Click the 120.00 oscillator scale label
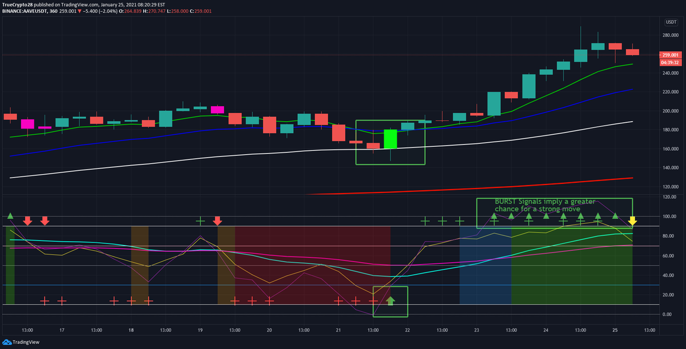Image resolution: width=686 pixels, height=349 pixels. tap(669, 197)
